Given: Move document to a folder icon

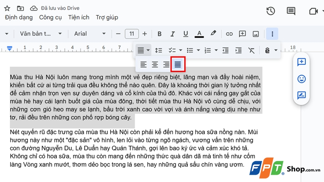Looking at the screenshot, I should (20, 8).
